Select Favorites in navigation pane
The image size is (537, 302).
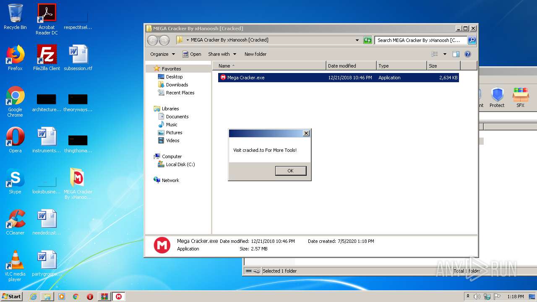click(x=171, y=69)
